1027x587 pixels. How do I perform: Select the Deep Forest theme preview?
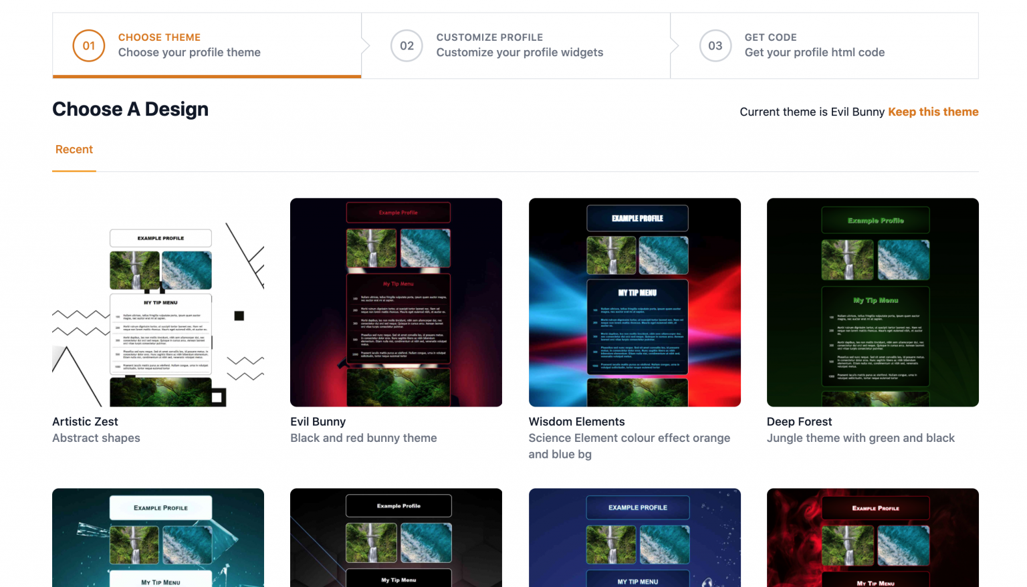[873, 302]
